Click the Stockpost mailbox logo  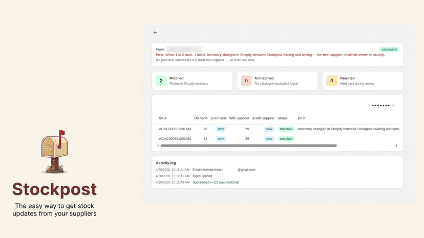(55, 152)
